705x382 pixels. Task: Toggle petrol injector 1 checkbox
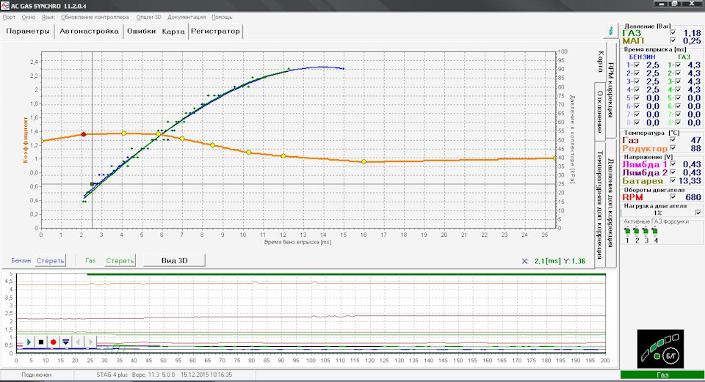tap(637, 65)
